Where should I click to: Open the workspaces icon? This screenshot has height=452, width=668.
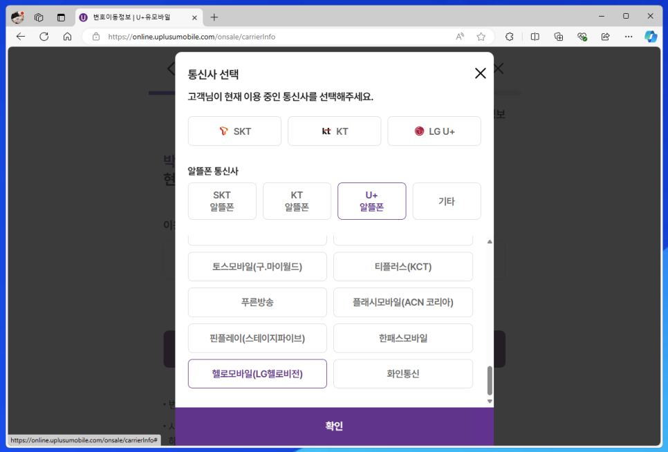(39, 17)
